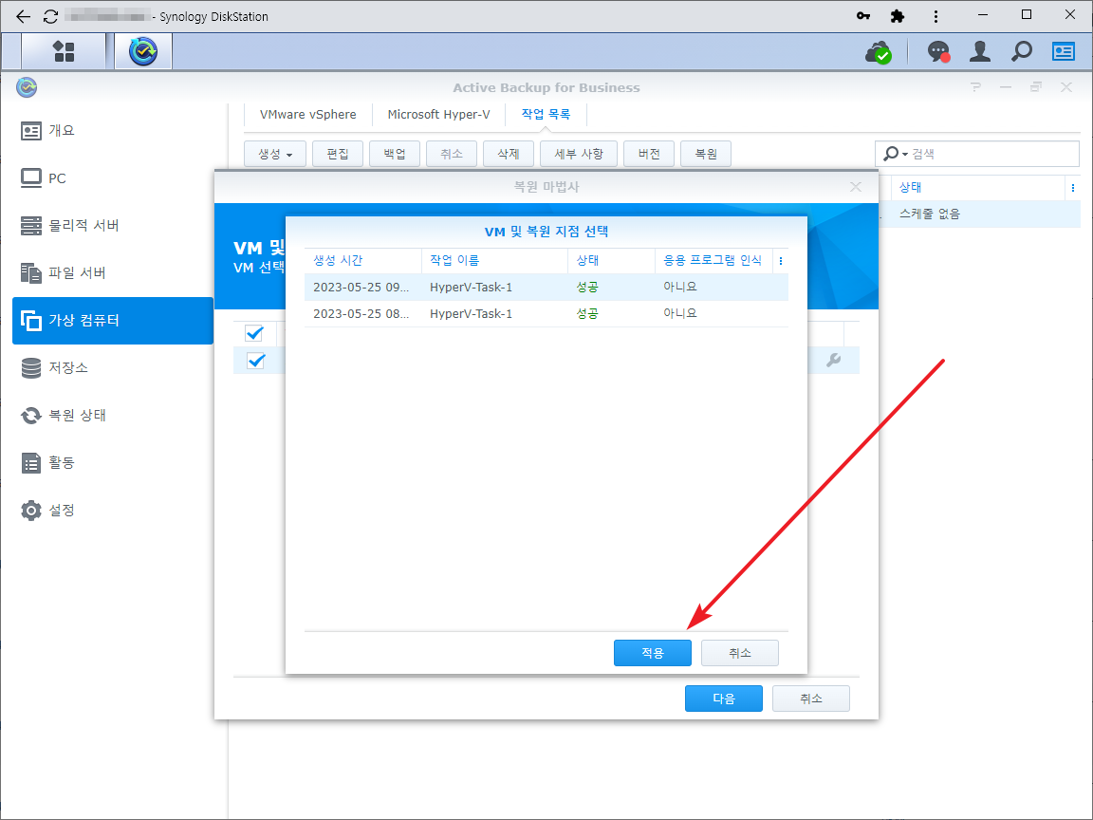Open the user account options icon
Viewport: 1093px width, 820px height.
(980, 51)
